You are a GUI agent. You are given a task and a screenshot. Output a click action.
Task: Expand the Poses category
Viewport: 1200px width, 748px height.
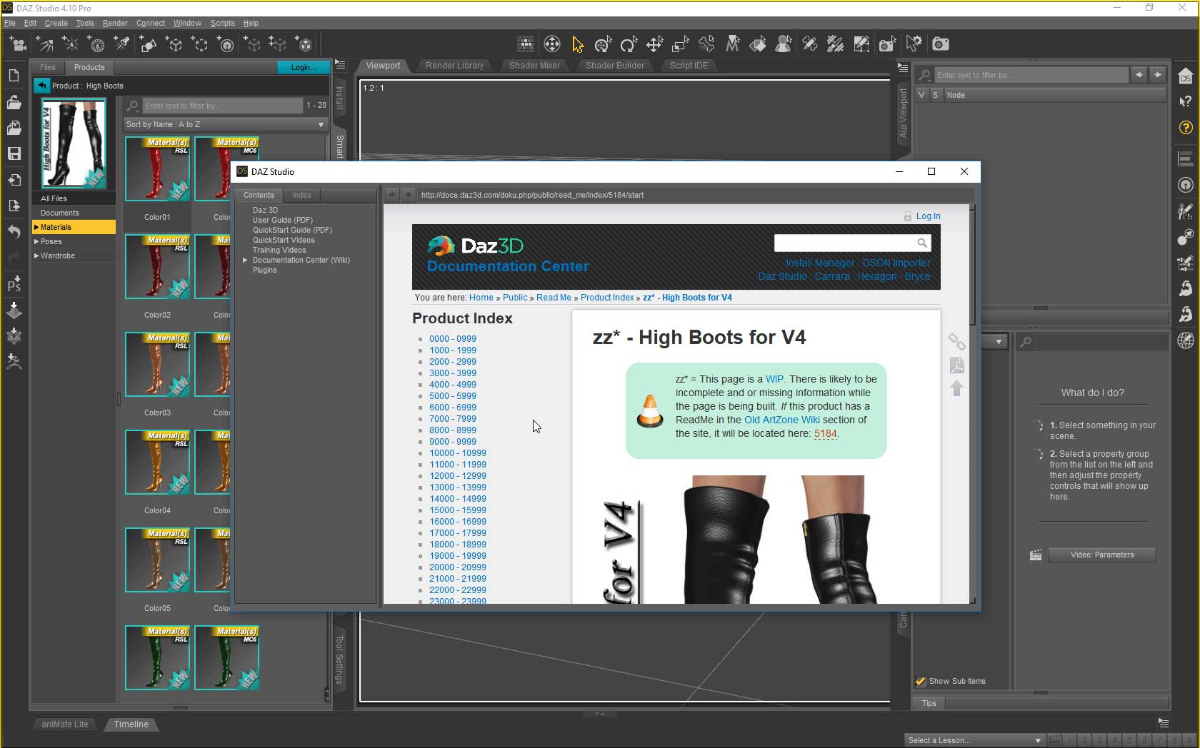[x=36, y=241]
